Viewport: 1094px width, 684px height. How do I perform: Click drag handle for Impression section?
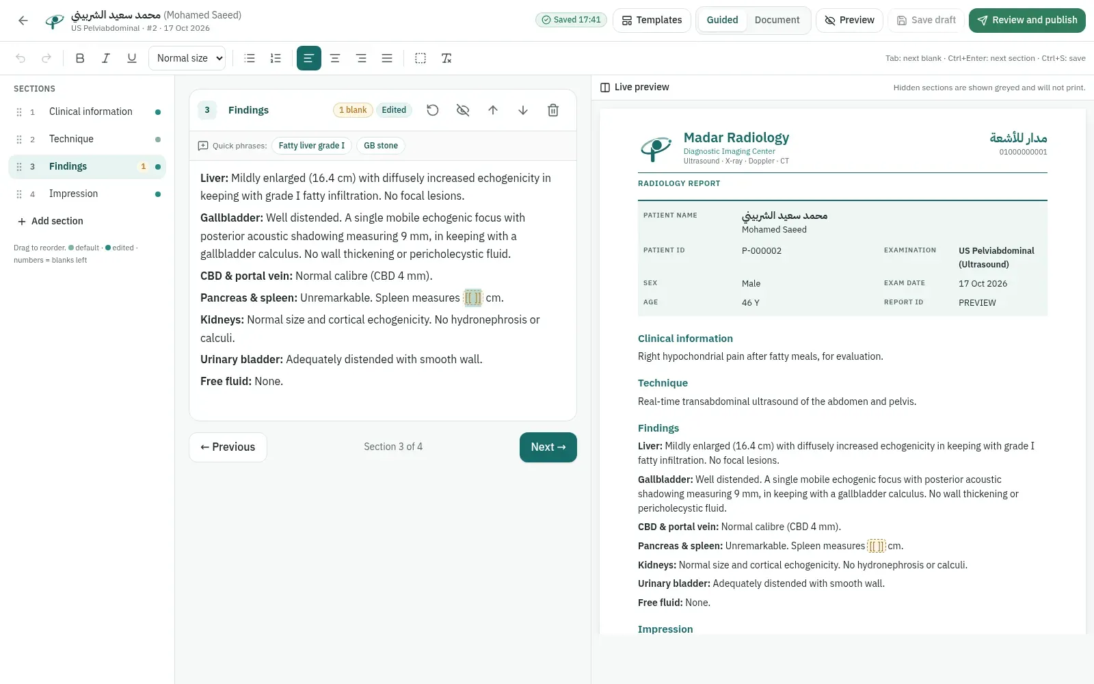pos(19,194)
